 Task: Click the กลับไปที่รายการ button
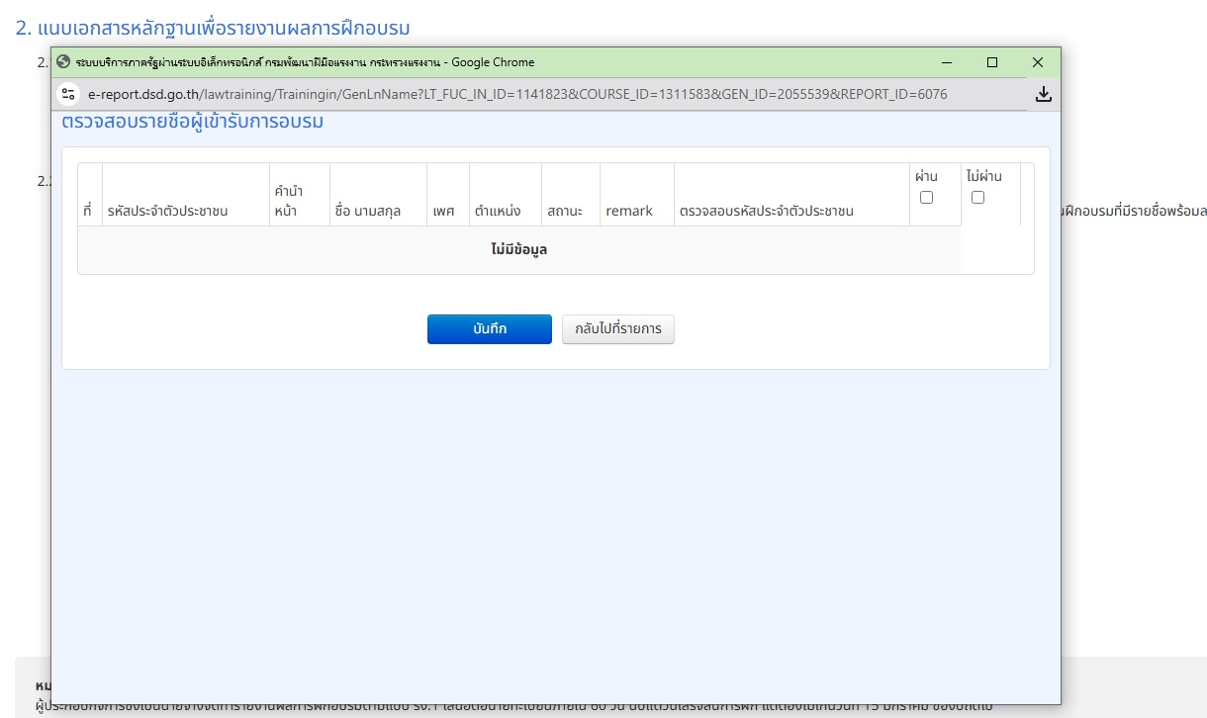[x=617, y=329]
